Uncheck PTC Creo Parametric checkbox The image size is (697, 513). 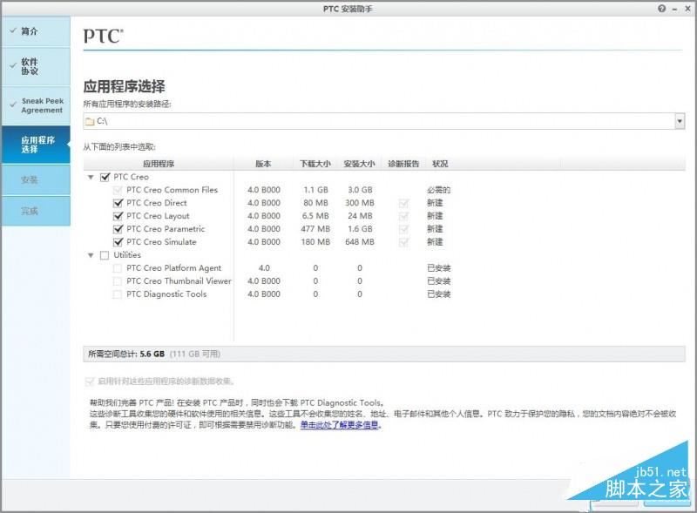(118, 229)
